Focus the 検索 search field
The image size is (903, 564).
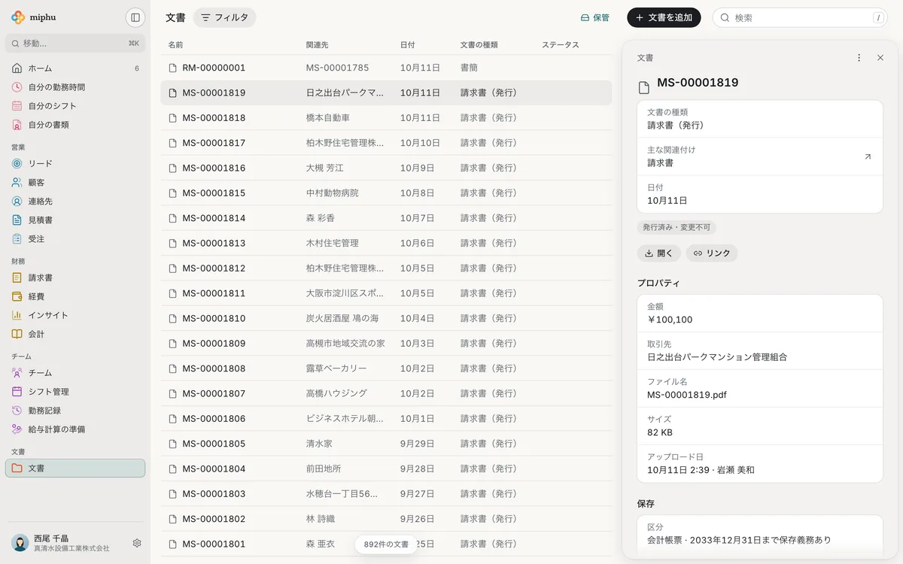click(x=800, y=17)
